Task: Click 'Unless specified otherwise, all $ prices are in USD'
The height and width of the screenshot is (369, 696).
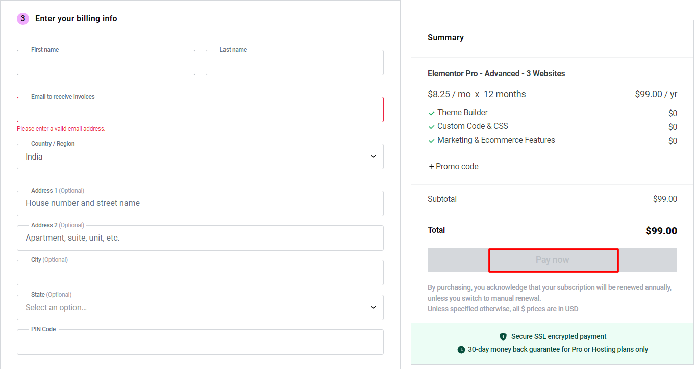Action: pyautogui.click(x=503, y=309)
